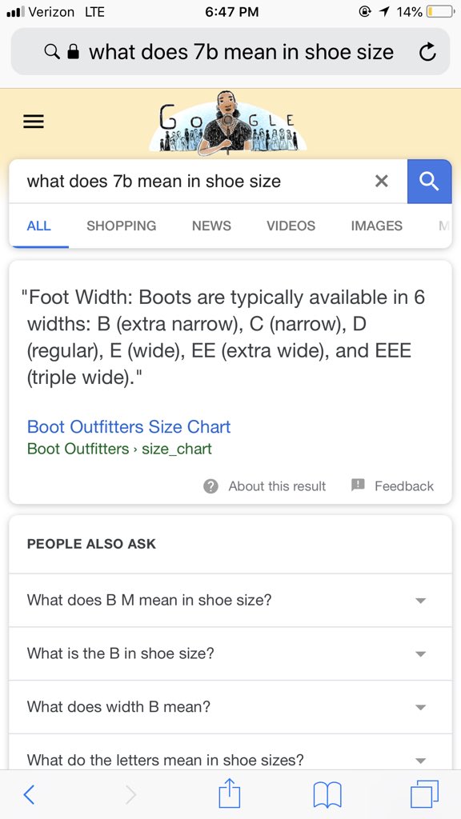Tap the Verizon LTE carrier label

[66, 11]
